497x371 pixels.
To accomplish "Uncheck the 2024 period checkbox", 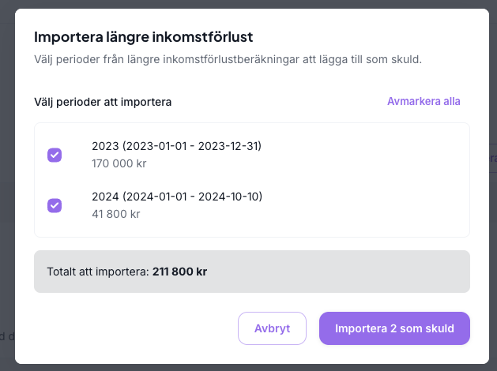I will [x=55, y=205].
